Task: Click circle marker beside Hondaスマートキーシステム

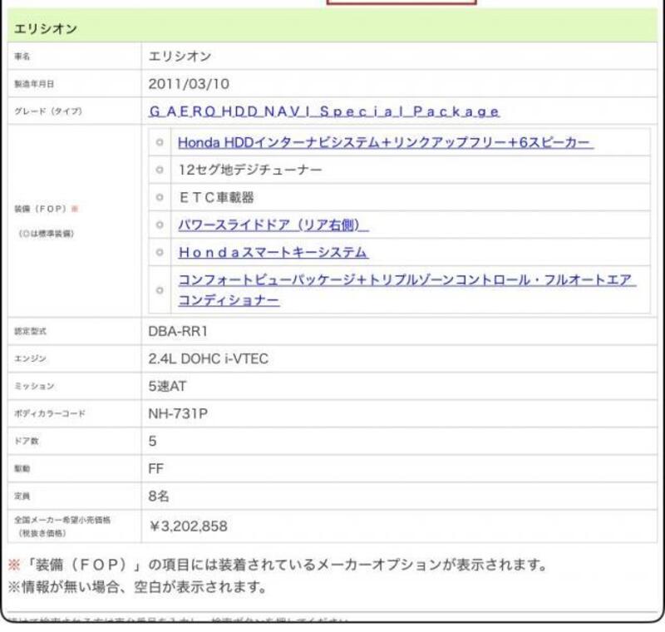Action: point(159,252)
